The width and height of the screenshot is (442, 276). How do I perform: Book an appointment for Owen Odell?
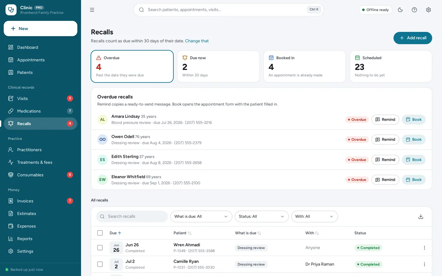click(x=414, y=139)
